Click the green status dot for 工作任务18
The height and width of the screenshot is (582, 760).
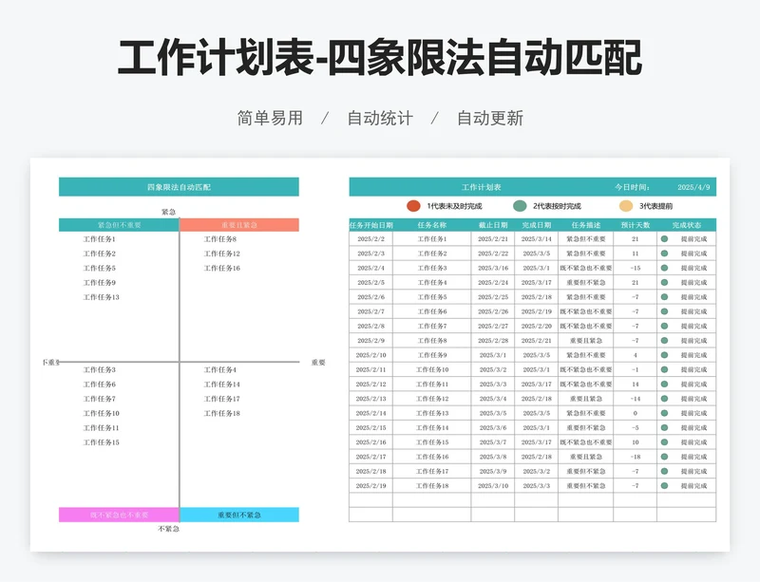(x=664, y=485)
